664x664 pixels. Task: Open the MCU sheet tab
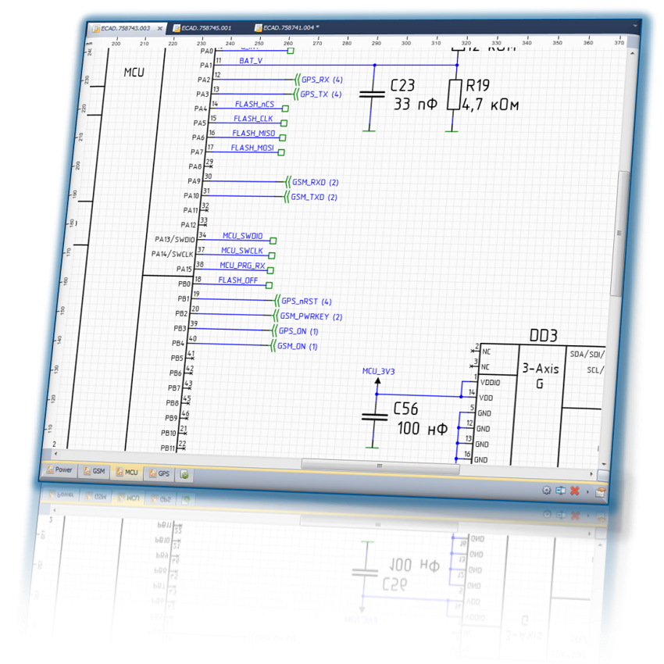point(127,472)
